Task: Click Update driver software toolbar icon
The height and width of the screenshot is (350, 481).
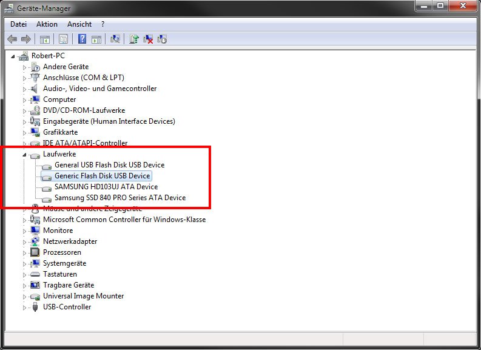Action: [x=135, y=39]
